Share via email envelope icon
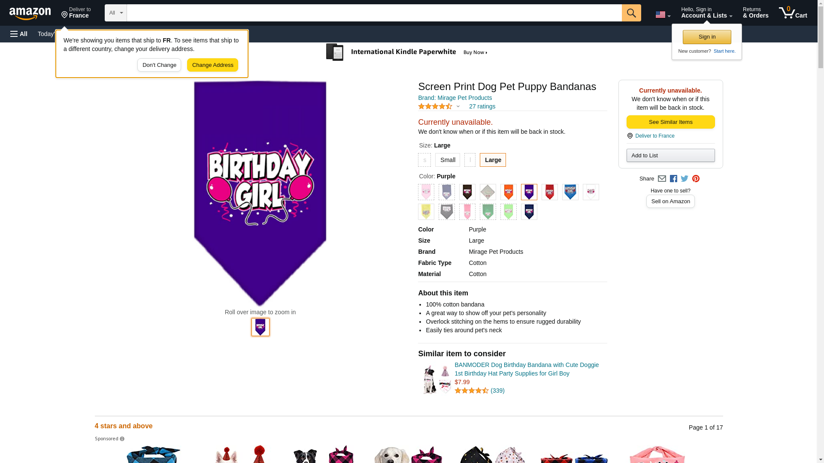This screenshot has height=463, width=824. point(662,179)
